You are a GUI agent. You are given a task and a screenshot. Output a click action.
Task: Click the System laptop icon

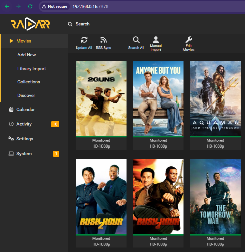pos(11,154)
